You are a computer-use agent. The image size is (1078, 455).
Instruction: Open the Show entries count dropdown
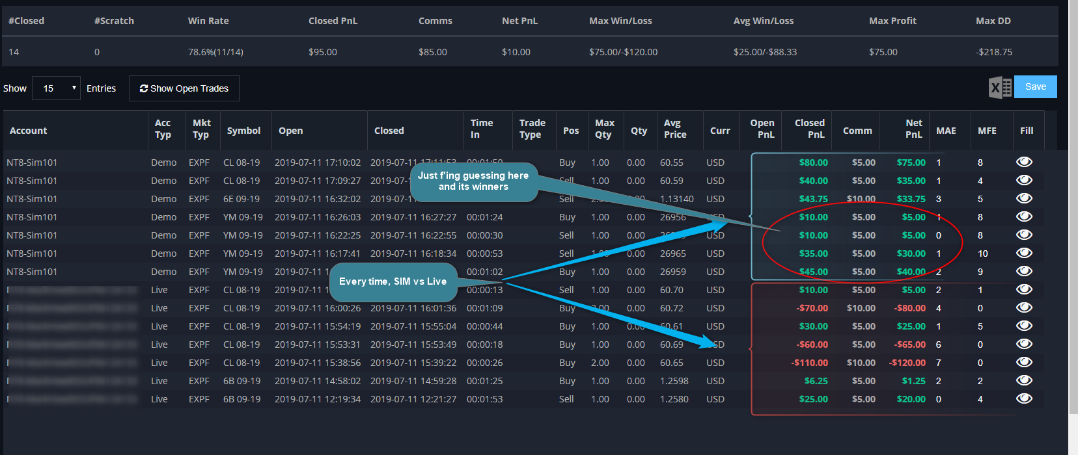tap(56, 88)
